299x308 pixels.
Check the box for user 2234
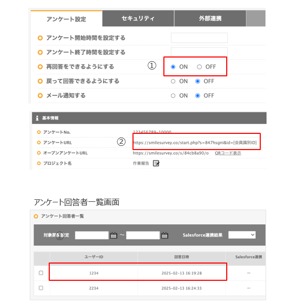coord(41,288)
